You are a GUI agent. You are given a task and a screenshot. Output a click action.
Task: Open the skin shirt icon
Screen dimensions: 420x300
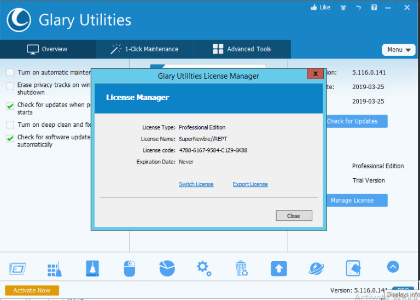pyautogui.click(x=343, y=8)
